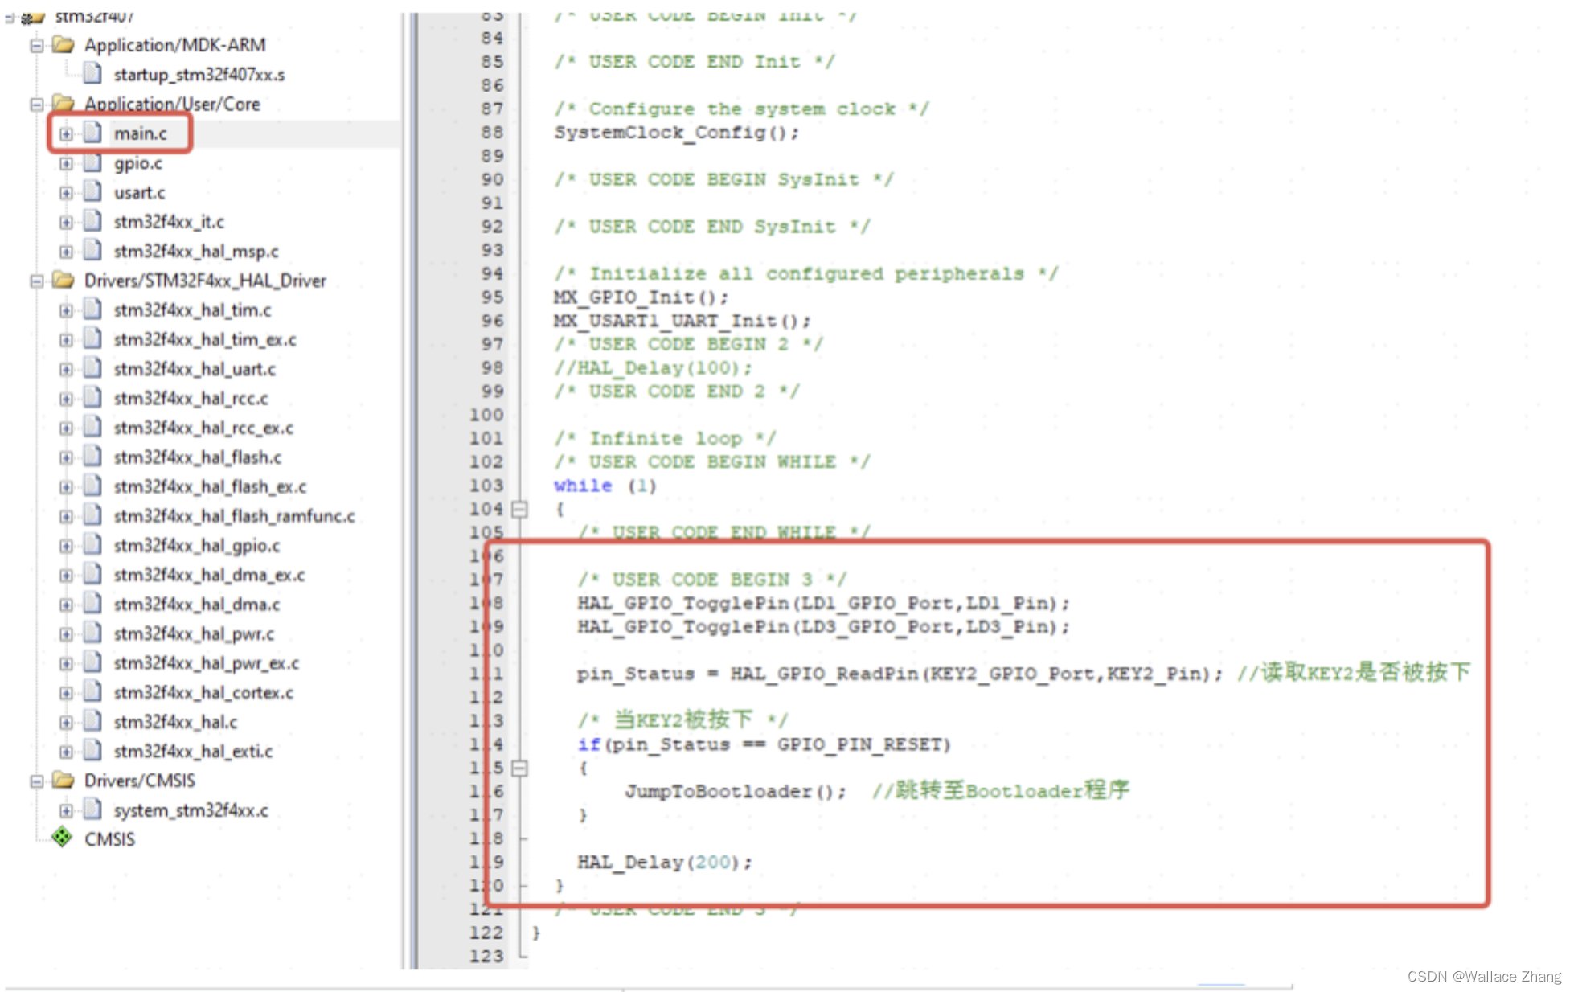The width and height of the screenshot is (1574, 992).
Task: Open the main.c file icon
Action: (x=93, y=133)
